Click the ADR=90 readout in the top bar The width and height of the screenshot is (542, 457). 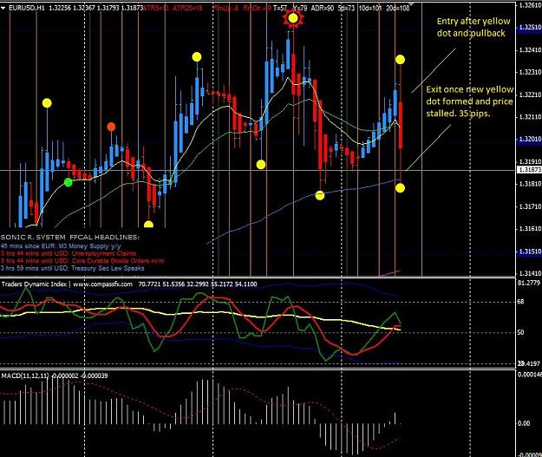click(x=323, y=8)
